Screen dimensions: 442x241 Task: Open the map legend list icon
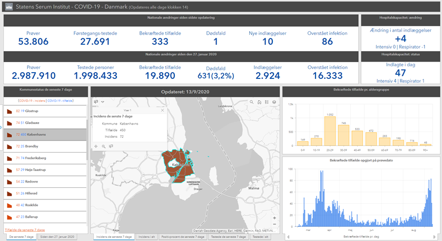click(267, 102)
